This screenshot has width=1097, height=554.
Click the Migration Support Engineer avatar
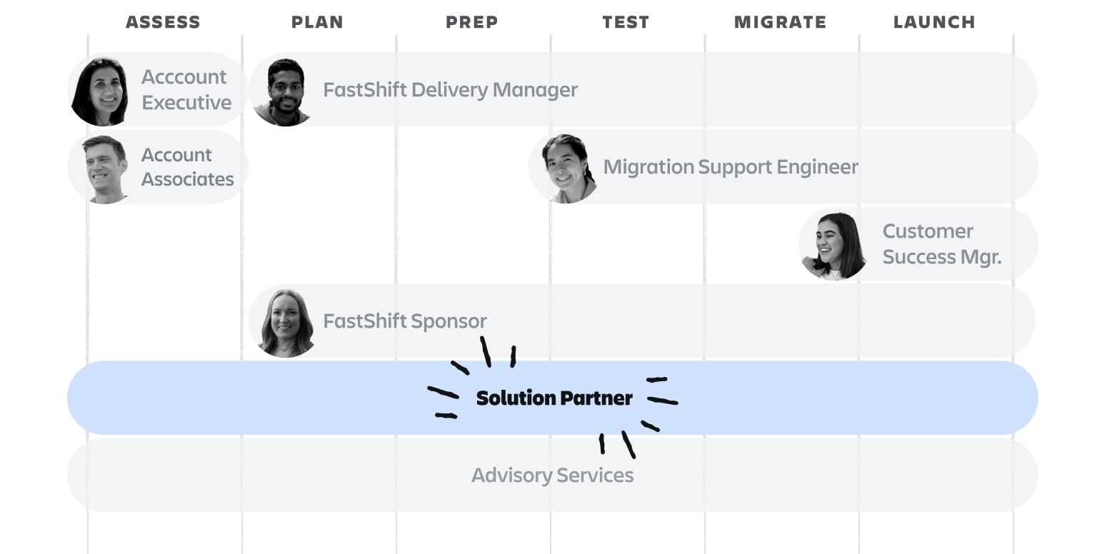568,168
